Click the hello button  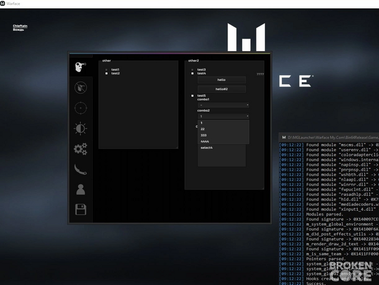point(222,80)
